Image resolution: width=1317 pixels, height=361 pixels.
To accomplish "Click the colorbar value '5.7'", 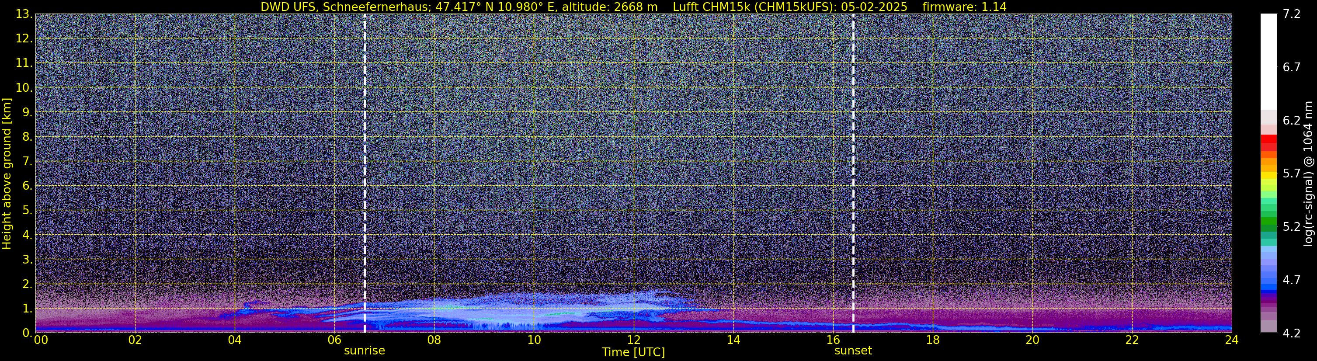I will tap(1292, 174).
